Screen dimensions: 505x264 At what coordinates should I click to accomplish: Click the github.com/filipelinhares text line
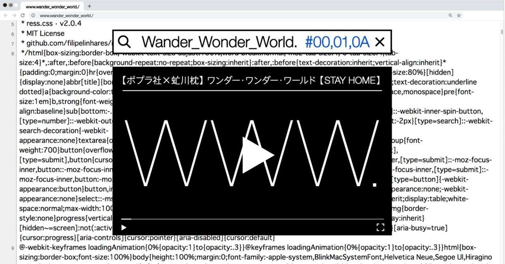click(66, 43)
